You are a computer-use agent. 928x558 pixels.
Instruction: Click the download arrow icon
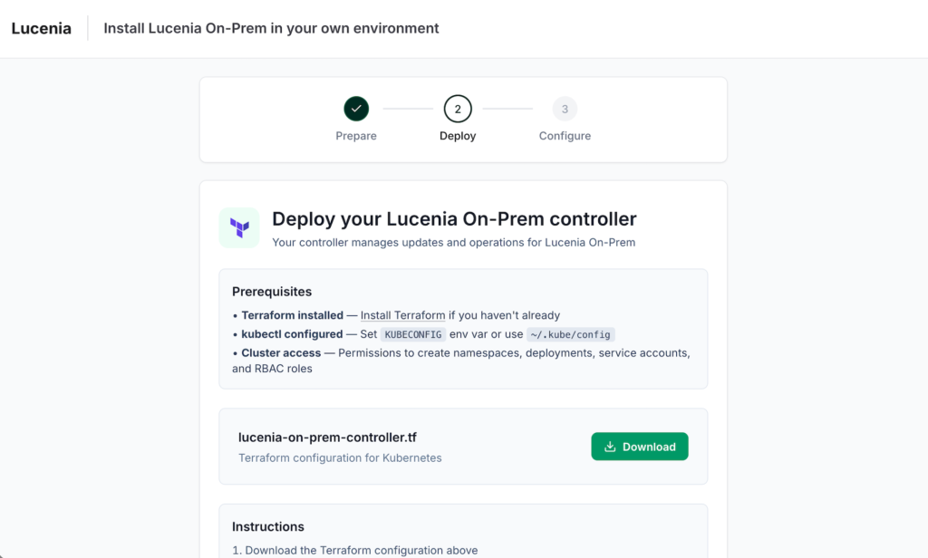pos(610,447)
